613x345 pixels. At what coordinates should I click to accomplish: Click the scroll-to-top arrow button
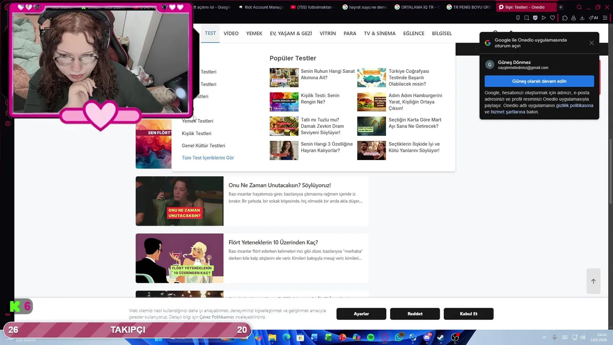(x=593, y=281)
